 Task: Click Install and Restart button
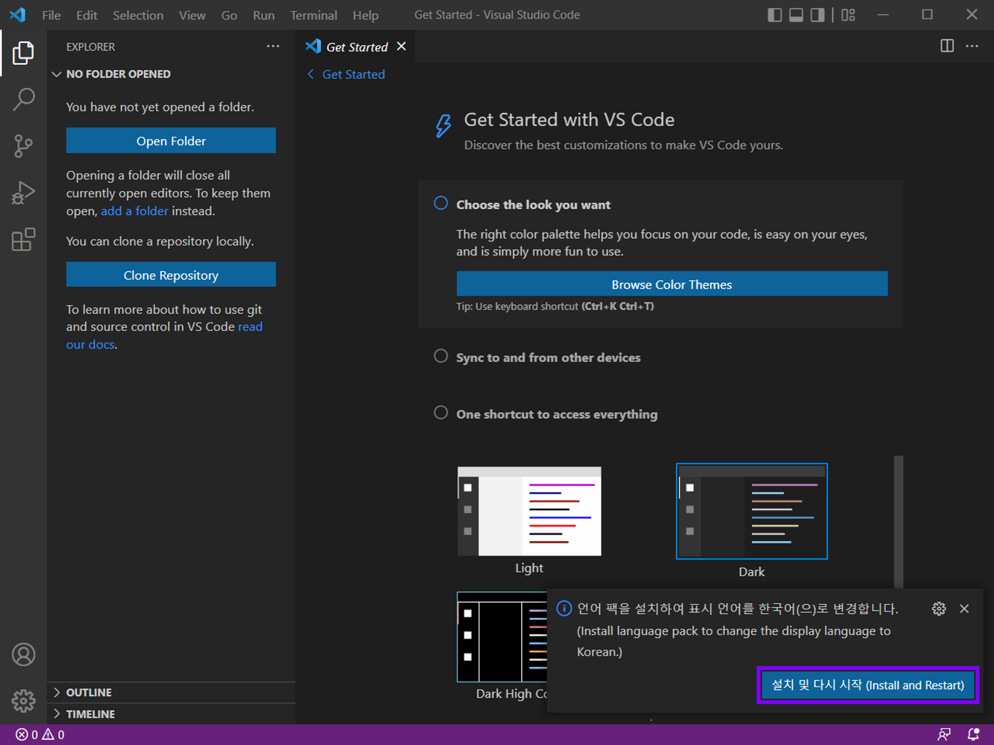click(x=868, y=685)
